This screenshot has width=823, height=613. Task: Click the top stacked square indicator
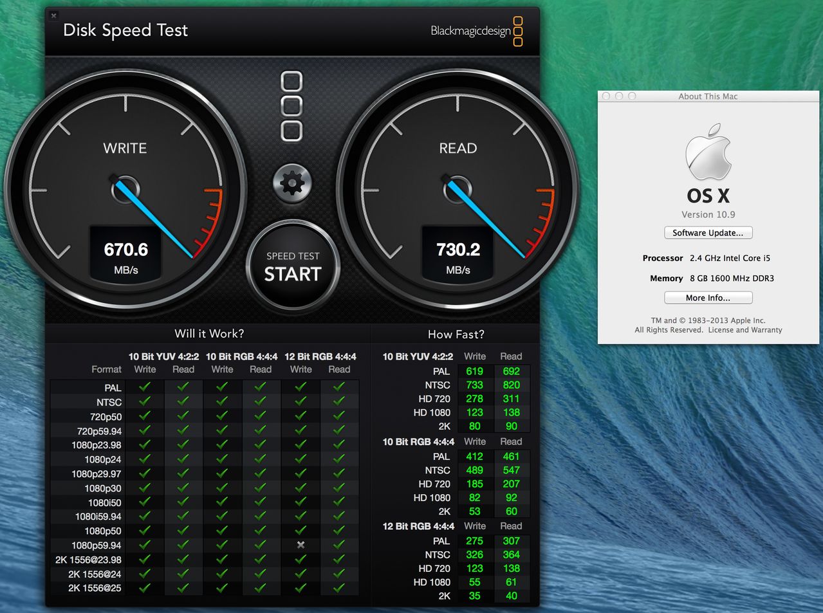292,82
